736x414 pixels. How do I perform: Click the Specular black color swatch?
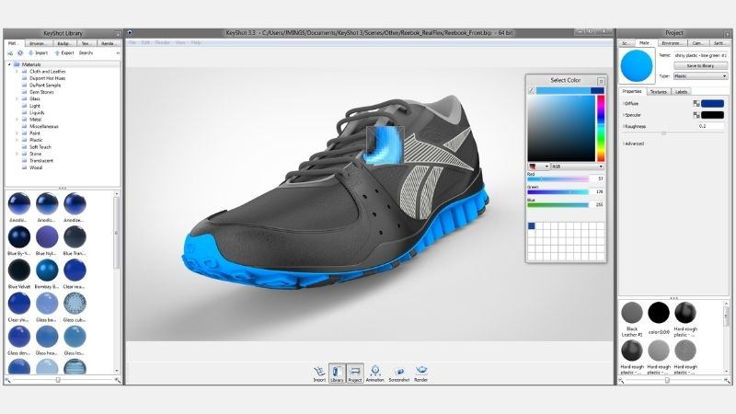(x=712, y=115)
